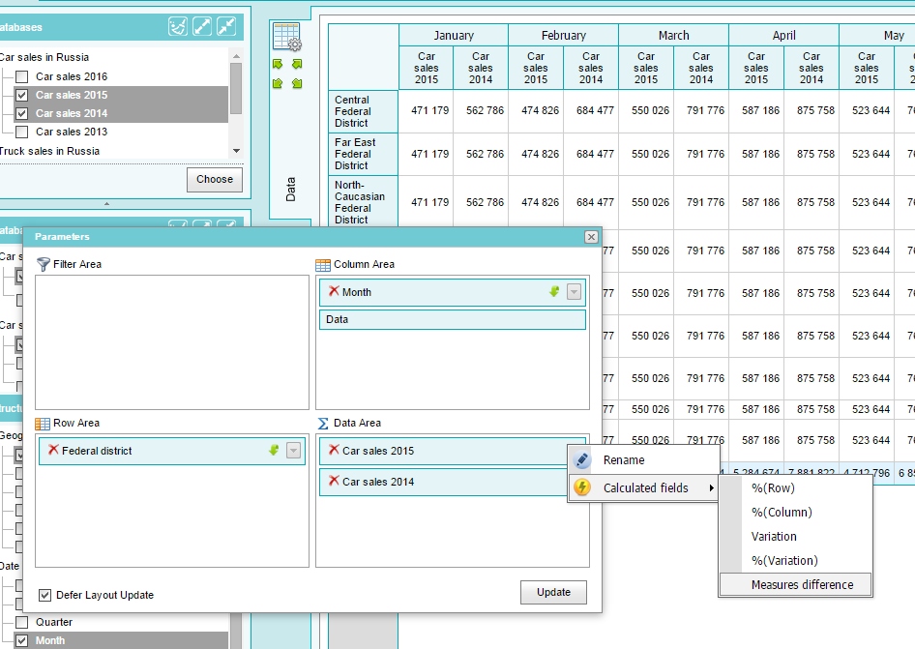Open the Federal district field dropdown arrow
Screen dimensions: 915x649
pos(293,451)
